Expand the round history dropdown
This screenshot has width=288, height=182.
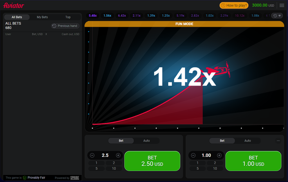pos(277,16)
